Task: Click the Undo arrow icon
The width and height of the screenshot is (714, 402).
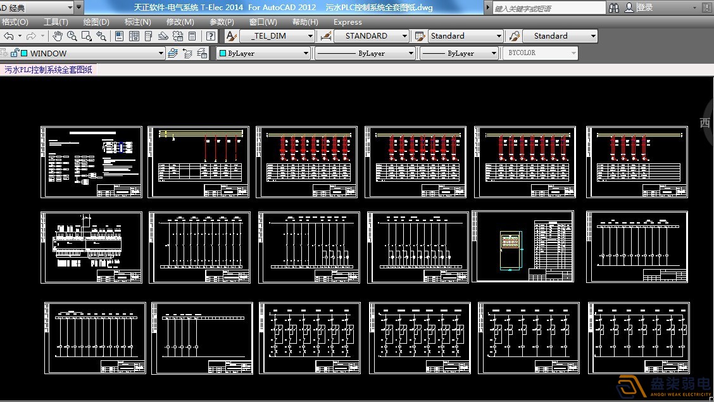Action: [x=9, y=36]
